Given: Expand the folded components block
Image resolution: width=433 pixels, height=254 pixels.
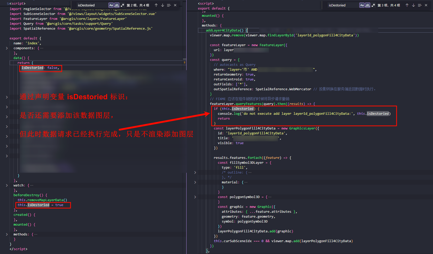Looking at the screenshot, I should (7, 48).
